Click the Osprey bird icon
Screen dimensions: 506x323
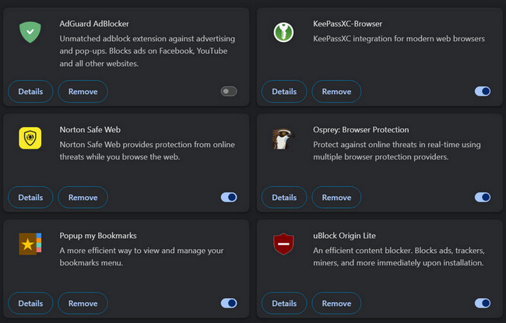(x=283, y=138)
